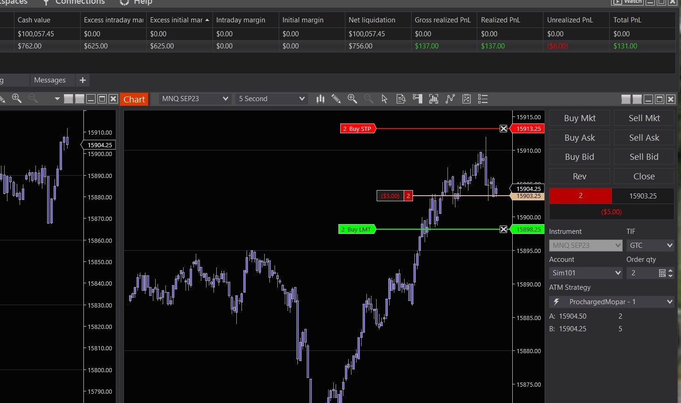681x403 pixels.
Task: Open the strategies clipboard icon
Action: click(x=466, y=99)
